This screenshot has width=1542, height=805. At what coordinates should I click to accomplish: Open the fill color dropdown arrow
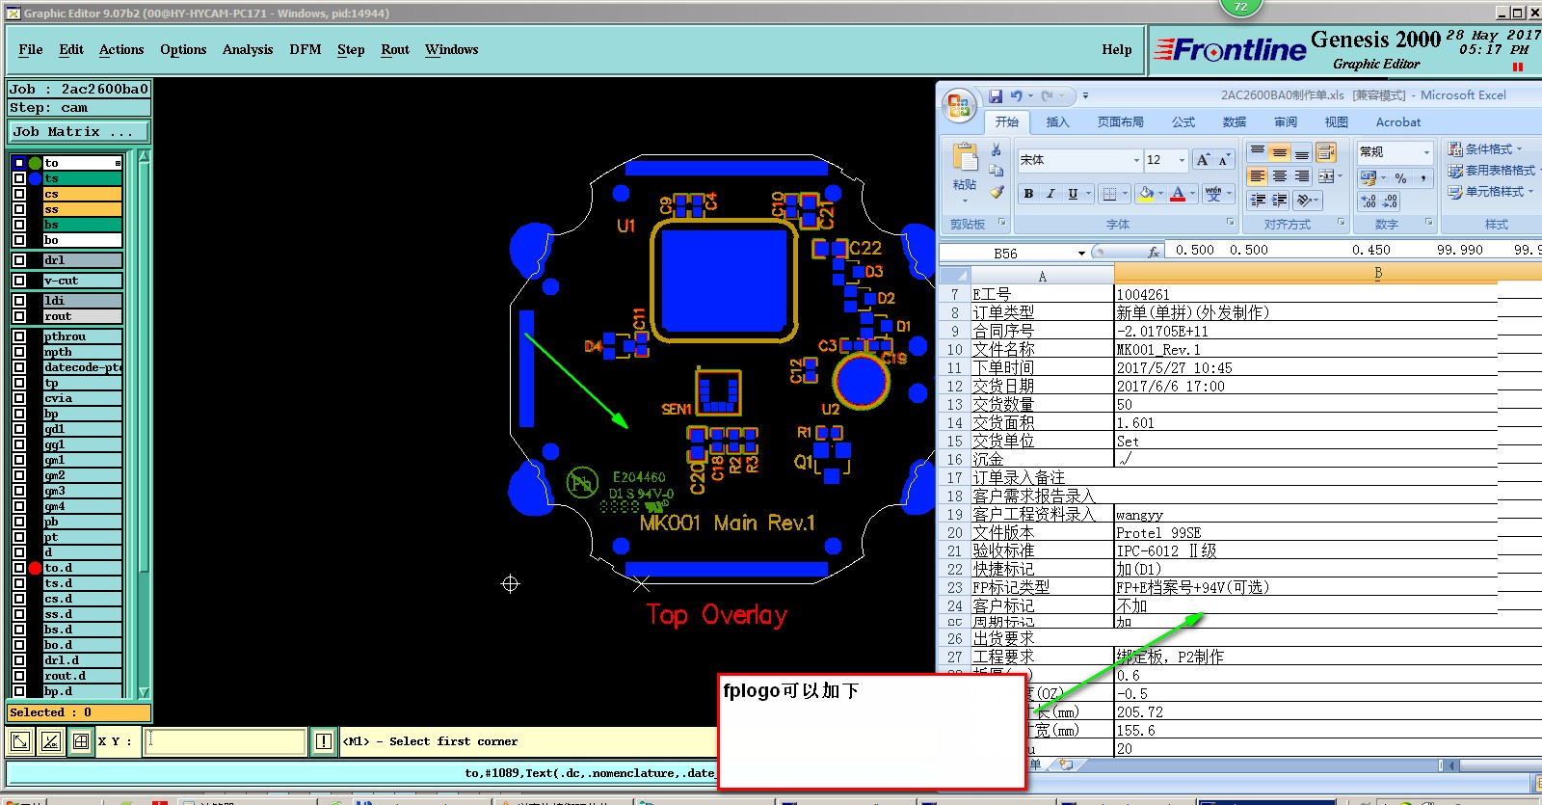pos(1160,194)
